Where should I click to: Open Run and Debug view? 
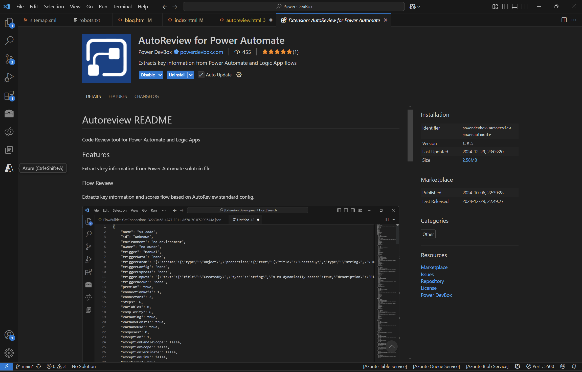pyautogui.click(x=9, y=77)
